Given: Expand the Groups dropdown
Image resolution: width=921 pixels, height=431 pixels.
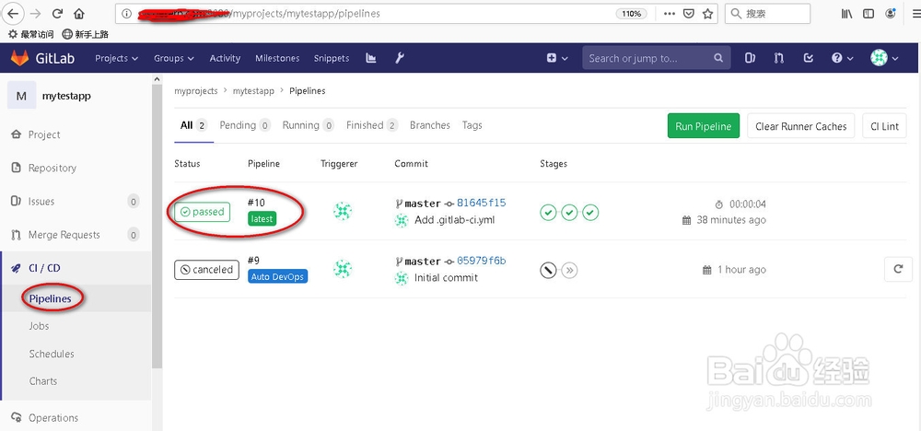Looking at the screenshot, I should (174, 58).
